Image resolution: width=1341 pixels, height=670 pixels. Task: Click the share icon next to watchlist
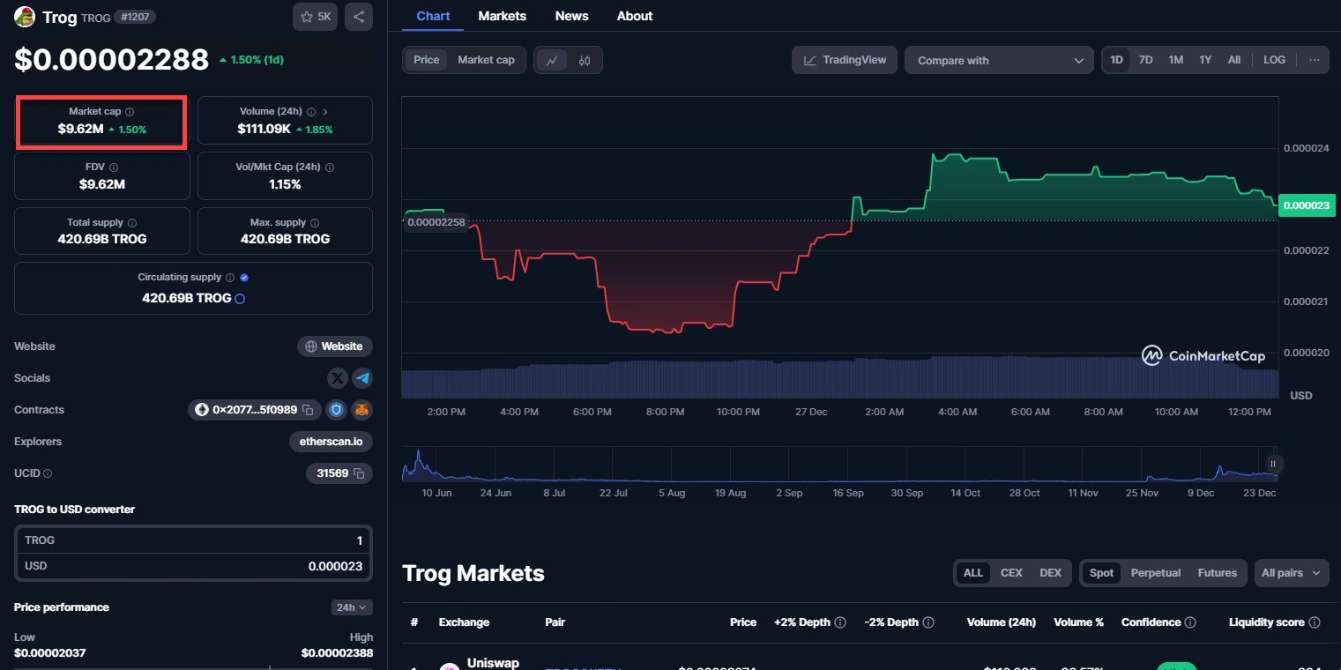[359, 17]
